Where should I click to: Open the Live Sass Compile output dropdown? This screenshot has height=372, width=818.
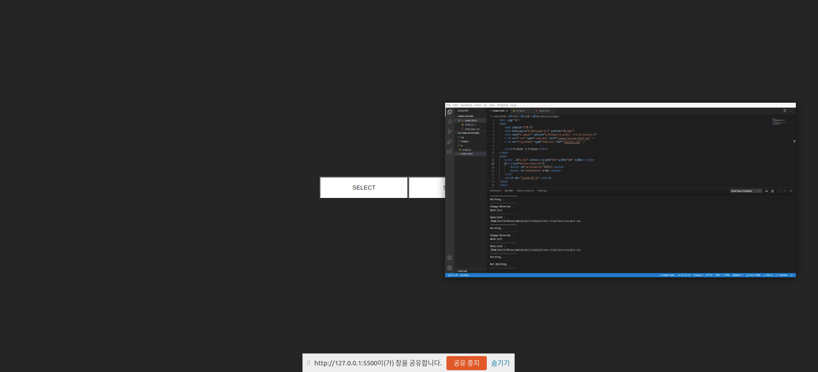coord(746,191)
